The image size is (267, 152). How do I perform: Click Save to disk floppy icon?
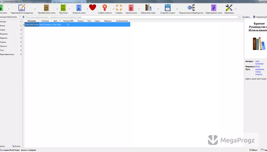coord(168,8)
